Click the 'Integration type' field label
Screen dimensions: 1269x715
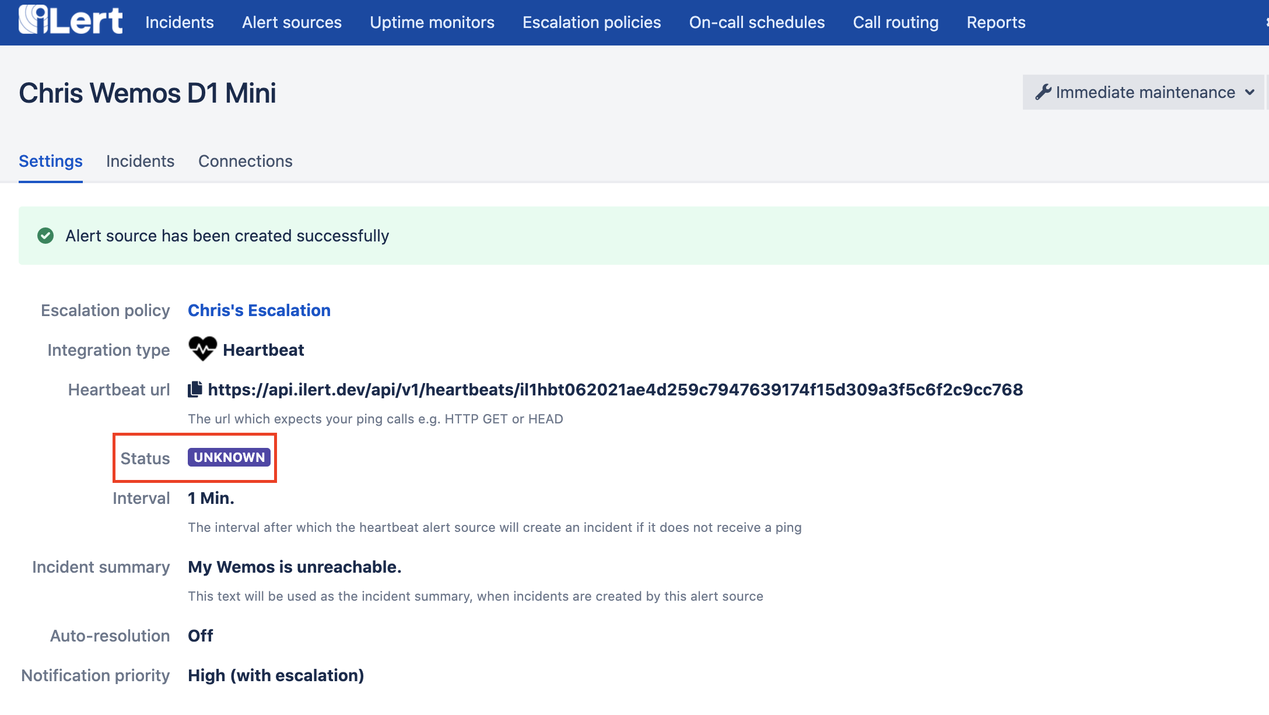[108, 350]
